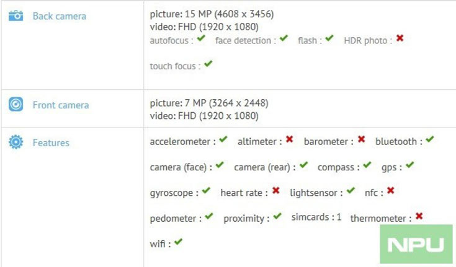Click the green check next to autofocus
Viewport: 456px width, 267px height.
[x=201, y=39]
